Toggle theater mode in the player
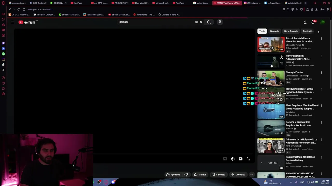The image size is (332, 186). [240, 159]
